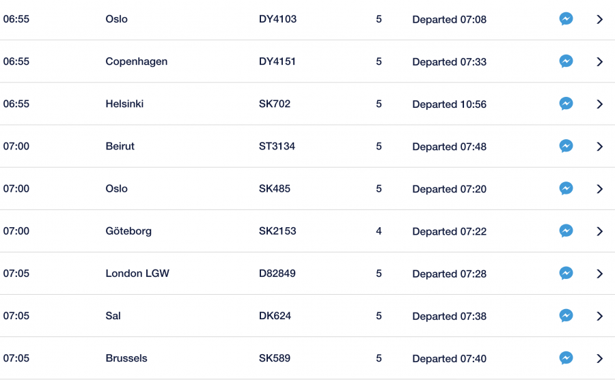This screenshot has height=380, width=615.
Task: Open Messenger updates for London LGW D82849
Action: (566, 273)
